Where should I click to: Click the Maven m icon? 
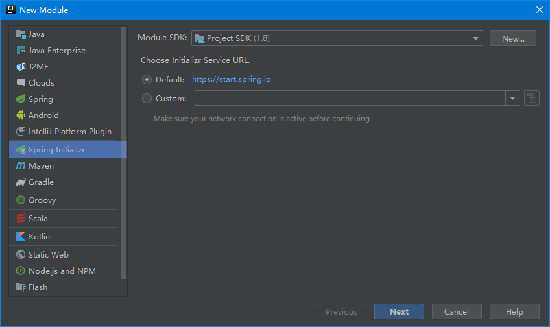pyautogui.click(x=21, y=165)
